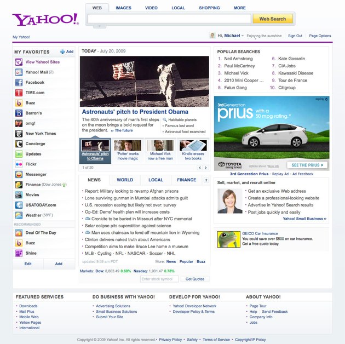The image size is (345, 344).
Task: Click the Barron's B icon
Action: pos(19,113)
